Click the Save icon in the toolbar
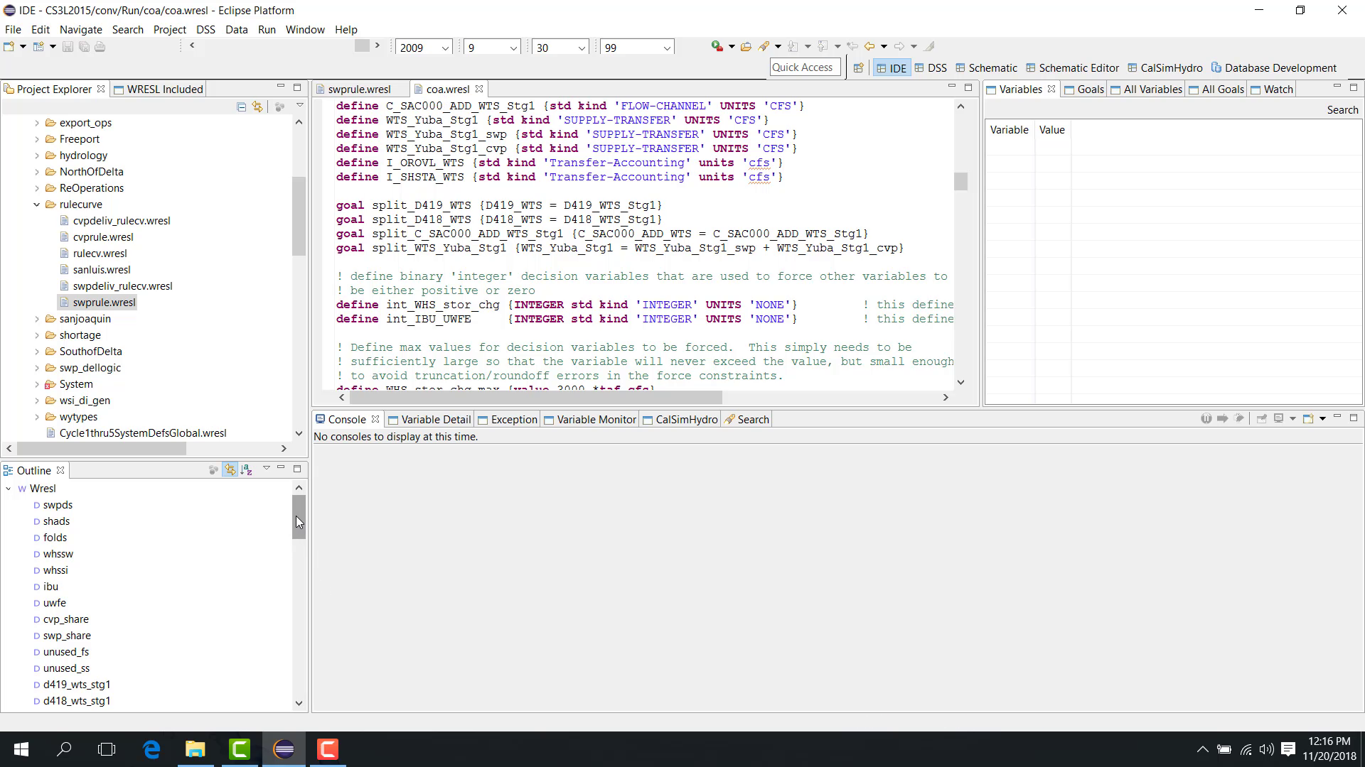This screenshot has width=1365, height=767. pyautogui.click(x=68, y=47)
